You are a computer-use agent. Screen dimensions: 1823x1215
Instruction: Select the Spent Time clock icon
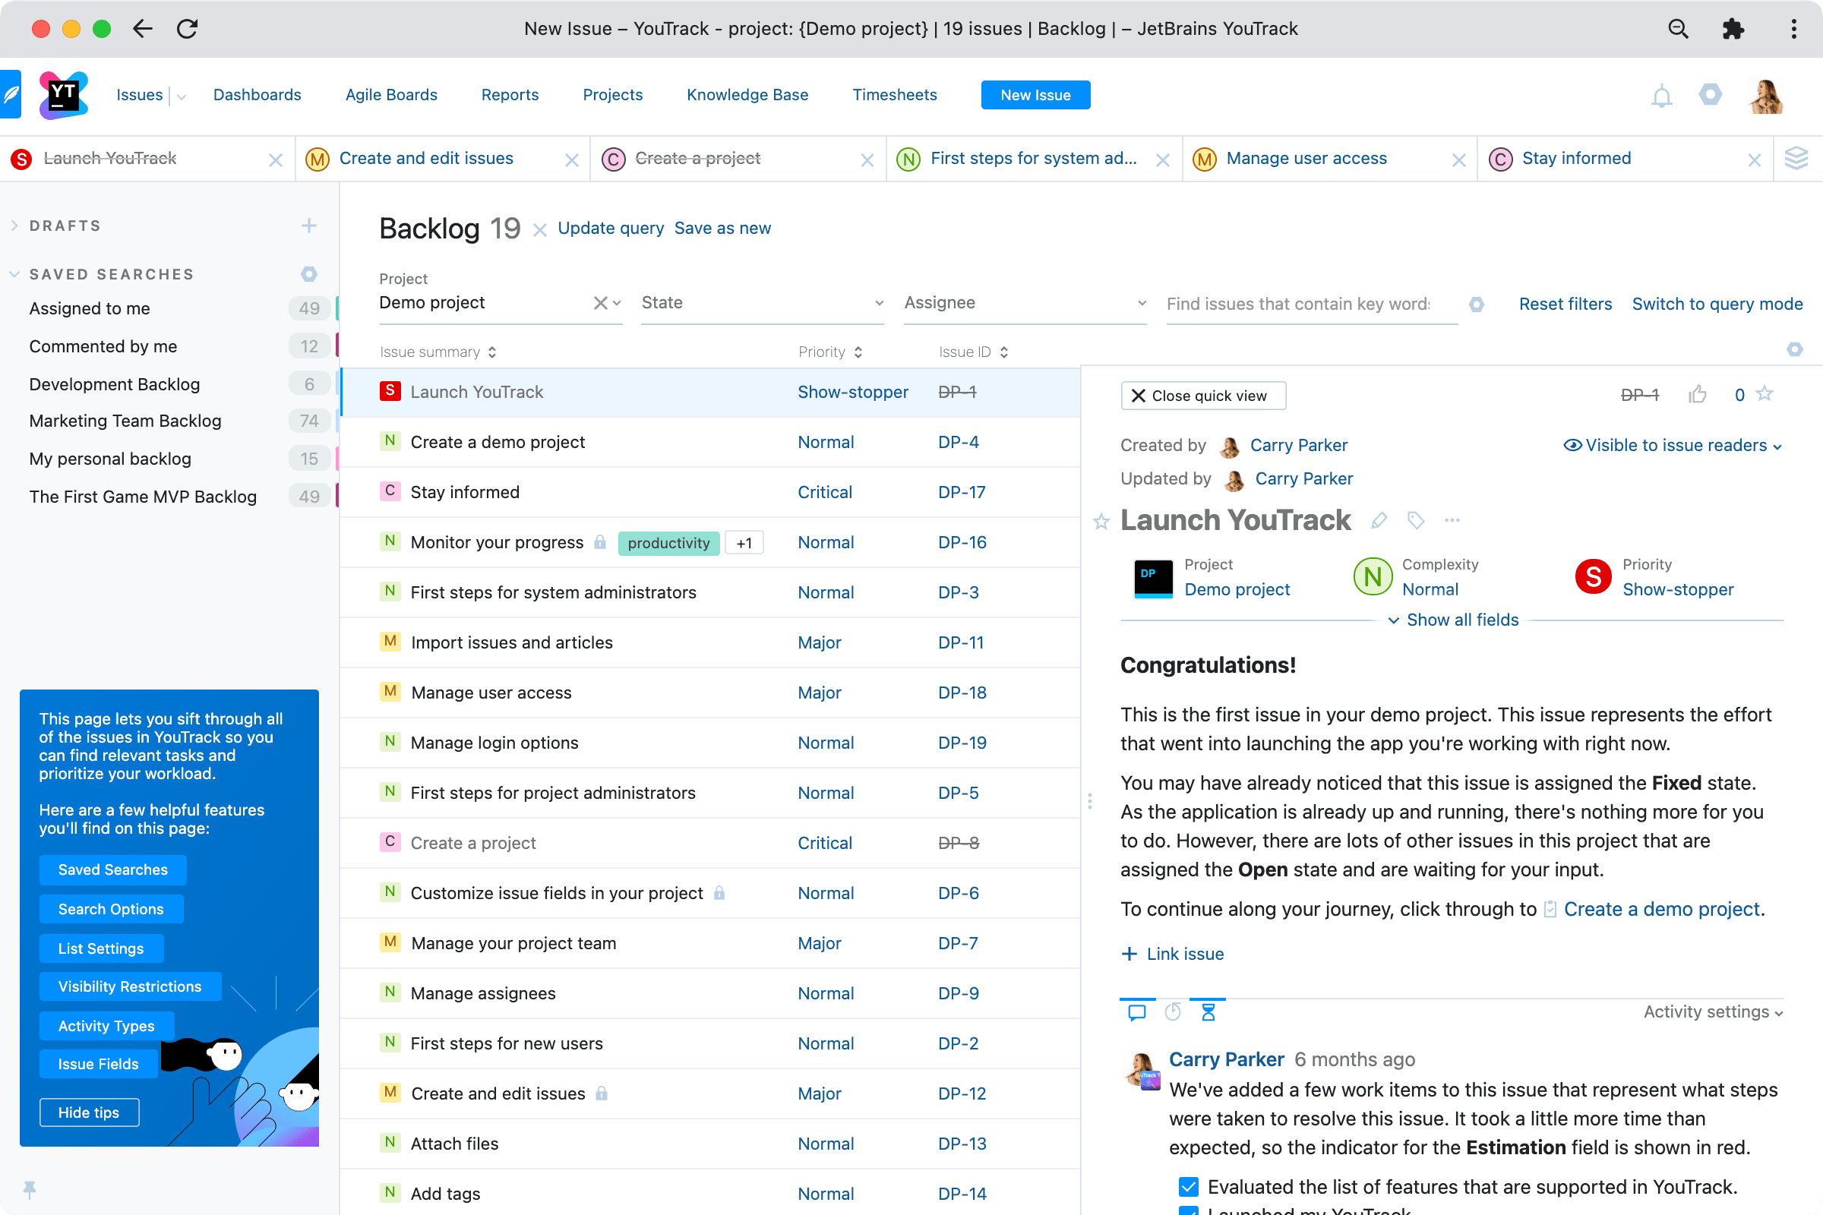coord(1173,1011)
